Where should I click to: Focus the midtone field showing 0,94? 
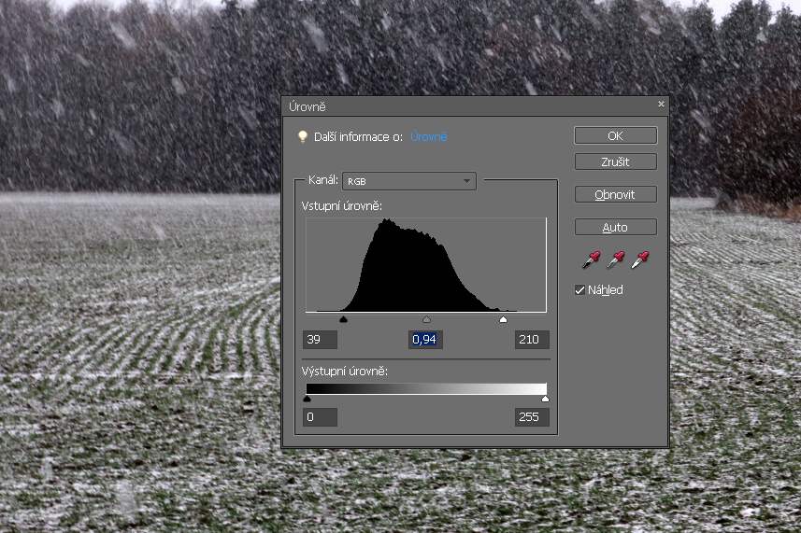(x=425, y=340)
